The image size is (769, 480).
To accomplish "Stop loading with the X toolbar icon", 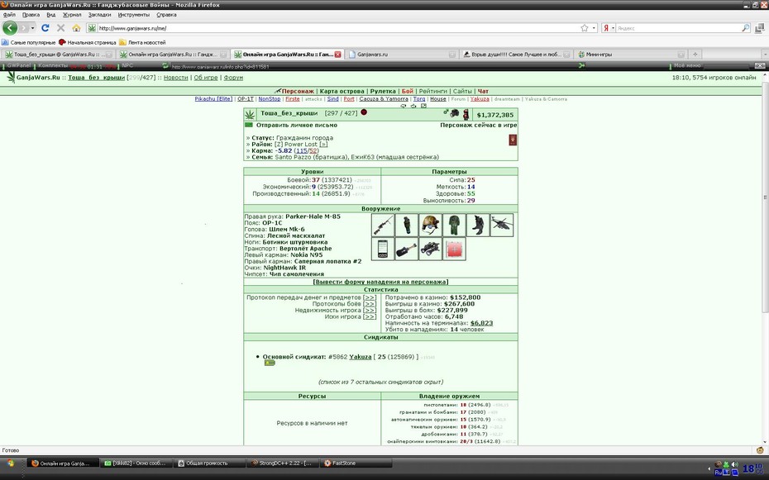I will (61, 28).
